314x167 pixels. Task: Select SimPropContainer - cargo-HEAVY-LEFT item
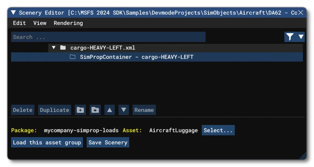click(157, 57)
